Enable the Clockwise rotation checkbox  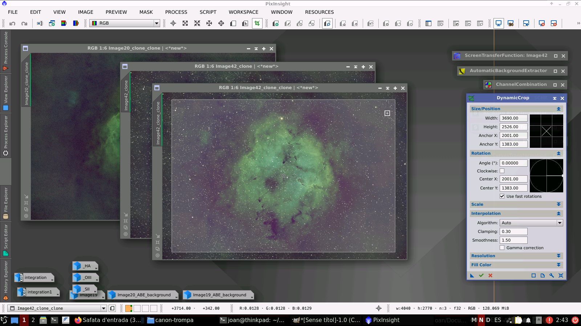(502, 171)
